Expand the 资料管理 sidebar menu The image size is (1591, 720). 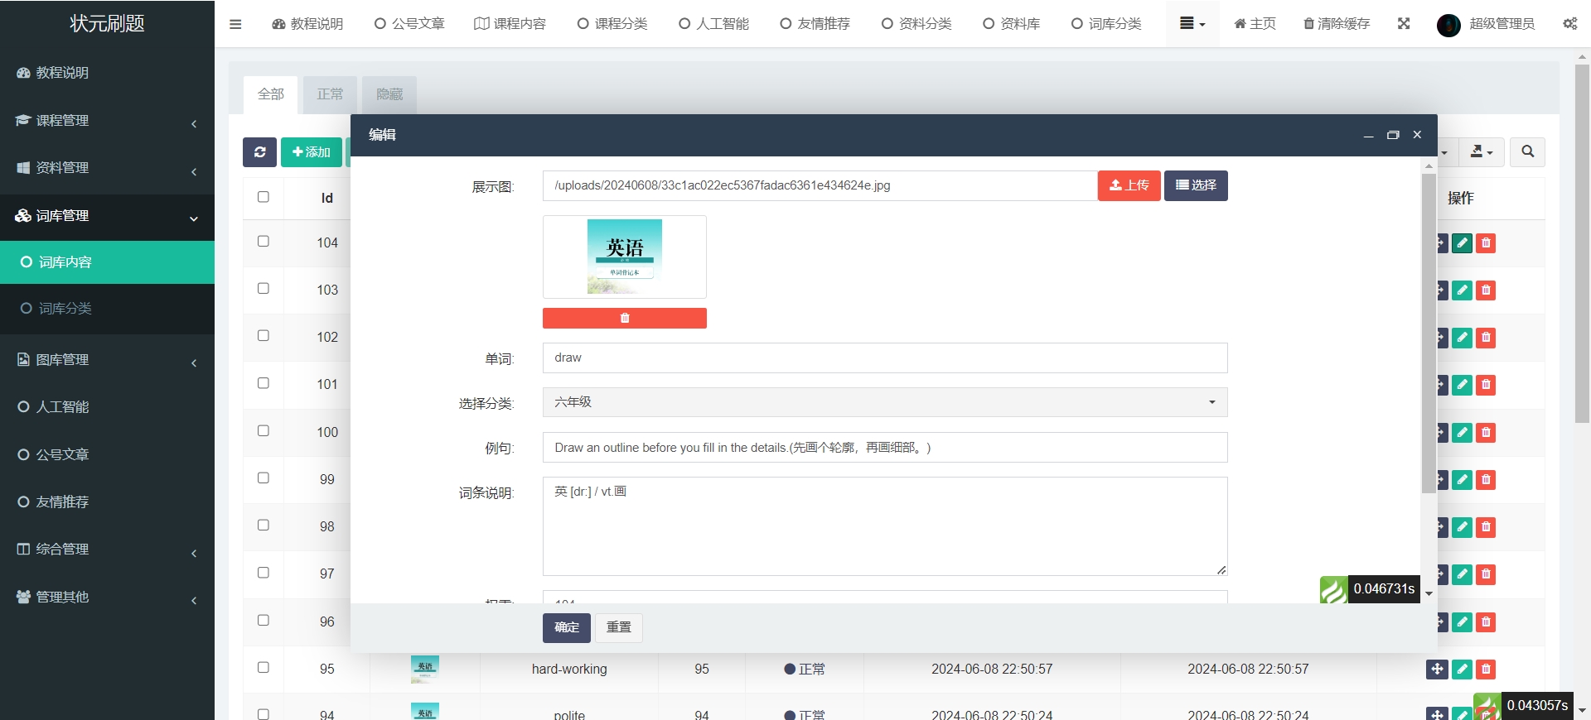click(x=107, y=168)
